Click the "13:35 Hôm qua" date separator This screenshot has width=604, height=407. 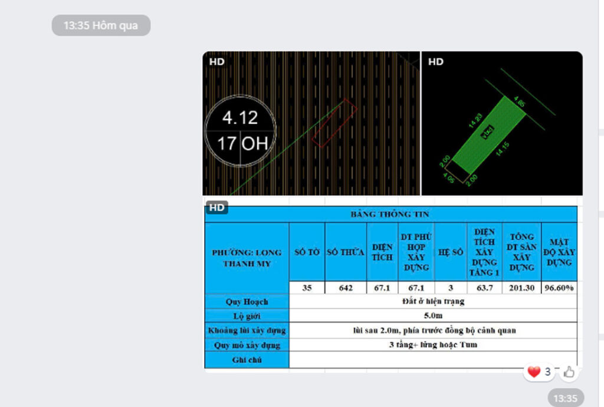pos(101,25)
